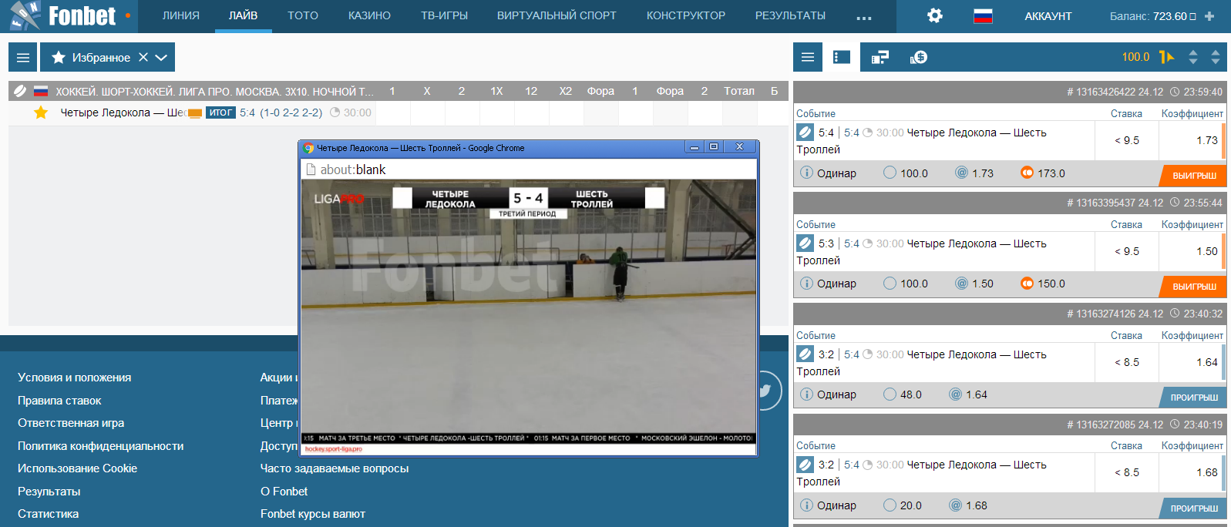Open the sports list hamburger menu

23,58
